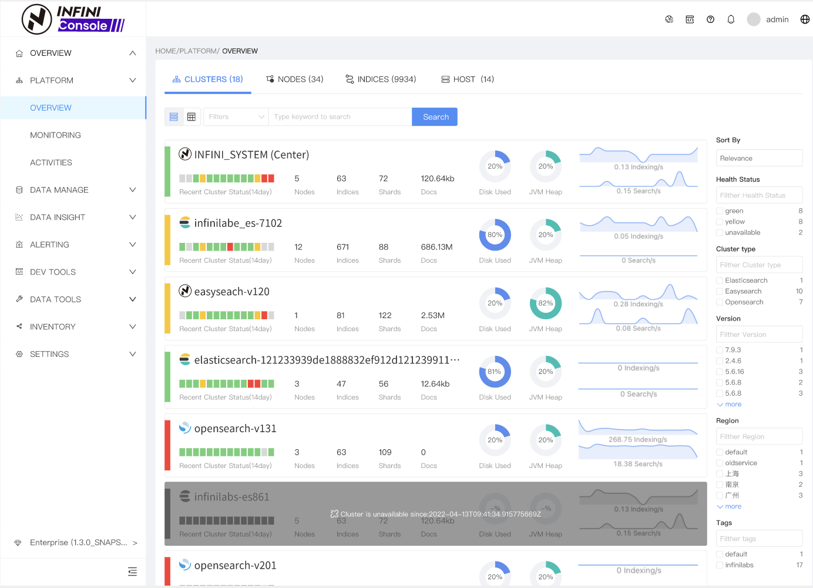Click the infinilabe_es-7102 Elasticsearch icon
The image size is (813, 588).
coord(185,222)
